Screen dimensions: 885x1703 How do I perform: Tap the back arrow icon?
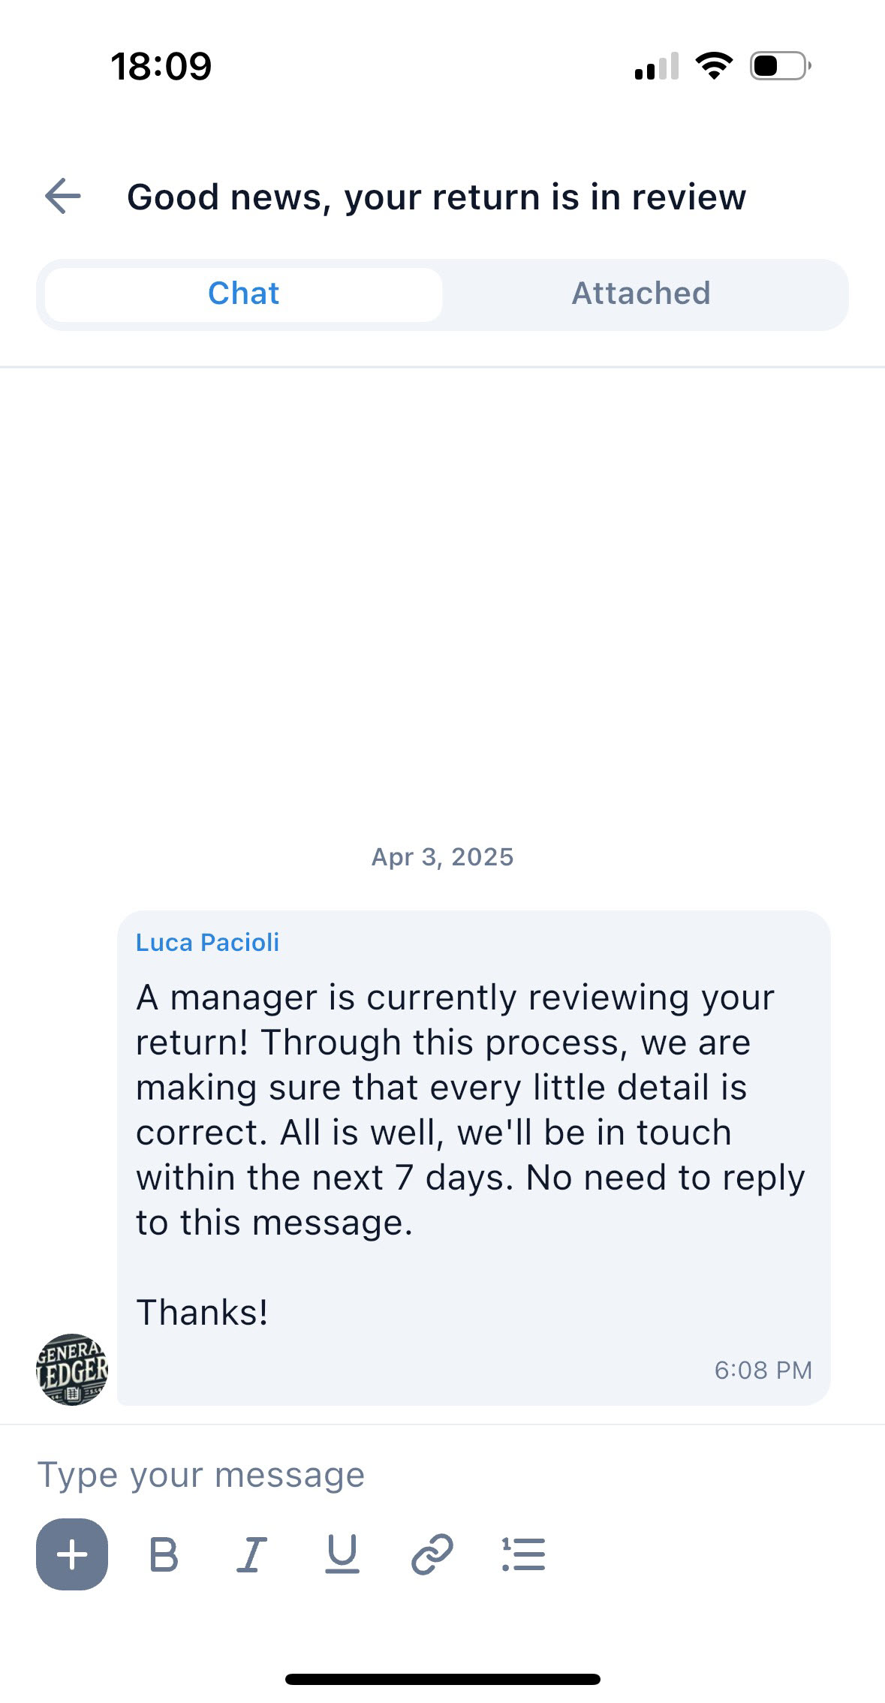point(63,197)
